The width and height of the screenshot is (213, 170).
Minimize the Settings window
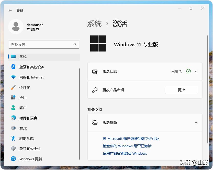[179, 8]
